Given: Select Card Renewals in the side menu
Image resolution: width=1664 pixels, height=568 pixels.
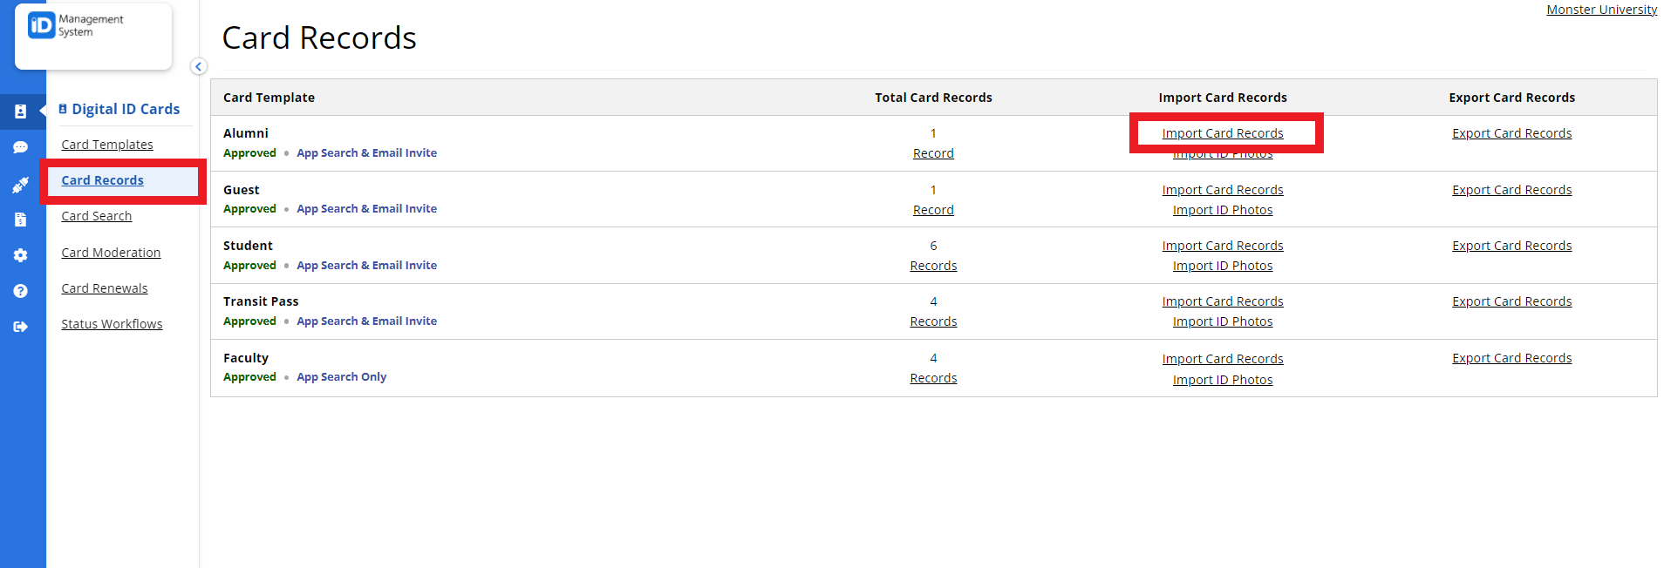Looking at the screenshot, I should point(105,288).
